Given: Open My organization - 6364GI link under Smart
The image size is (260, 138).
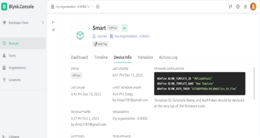Looking at the screenshot, I should tap(130, 36).
